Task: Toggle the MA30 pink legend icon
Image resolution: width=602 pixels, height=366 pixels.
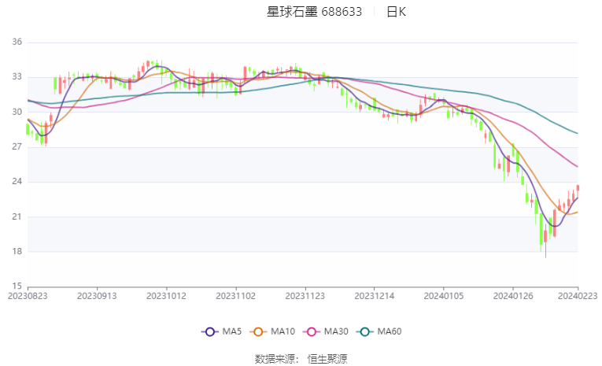Action: point(312,332)
